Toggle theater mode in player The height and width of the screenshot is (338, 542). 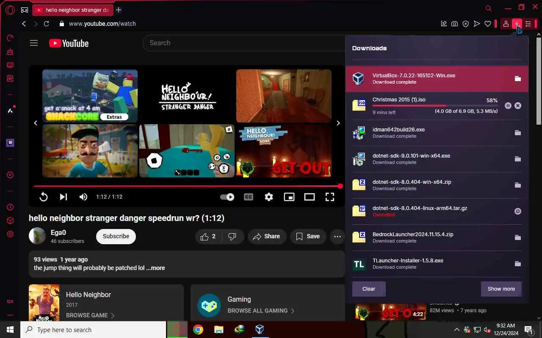(310, 197)
